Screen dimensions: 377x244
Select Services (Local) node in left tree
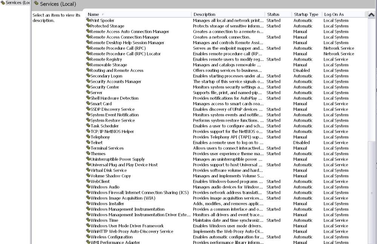[15, 3]
